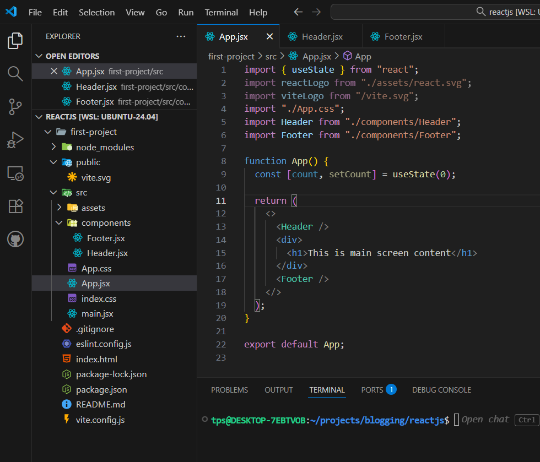Open Source Control view icon

15,107
